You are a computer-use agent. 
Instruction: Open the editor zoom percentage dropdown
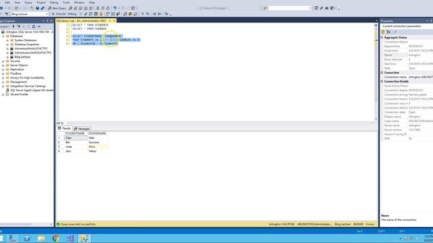(x=68, y=123)
